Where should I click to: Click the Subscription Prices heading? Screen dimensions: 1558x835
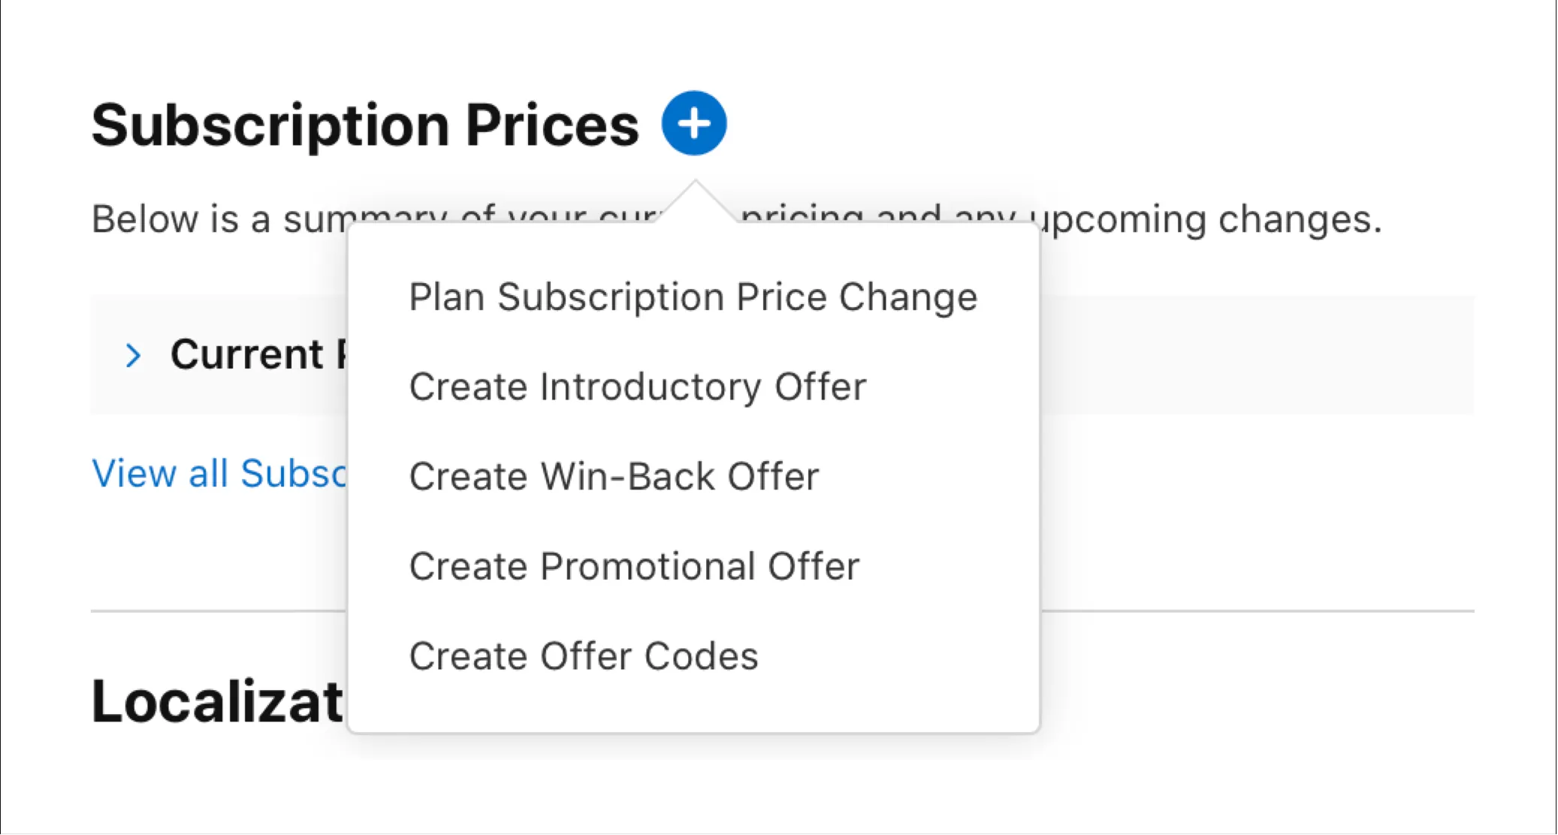point(366,124)
